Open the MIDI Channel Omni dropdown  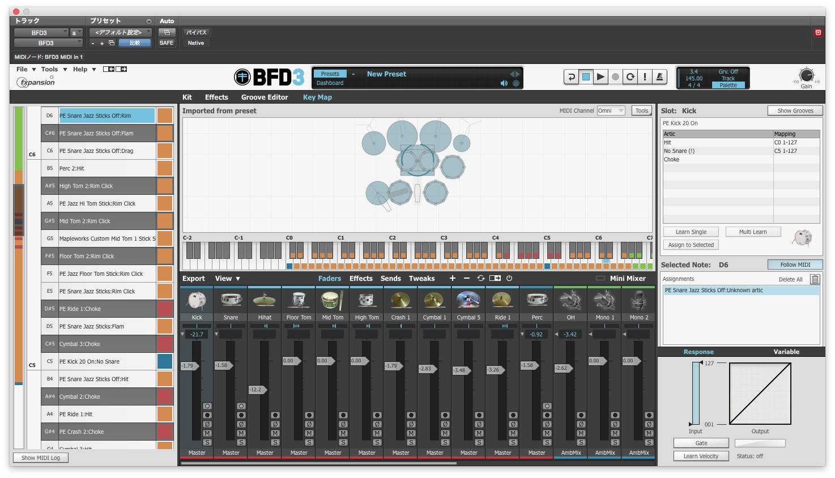click(611, 110)
